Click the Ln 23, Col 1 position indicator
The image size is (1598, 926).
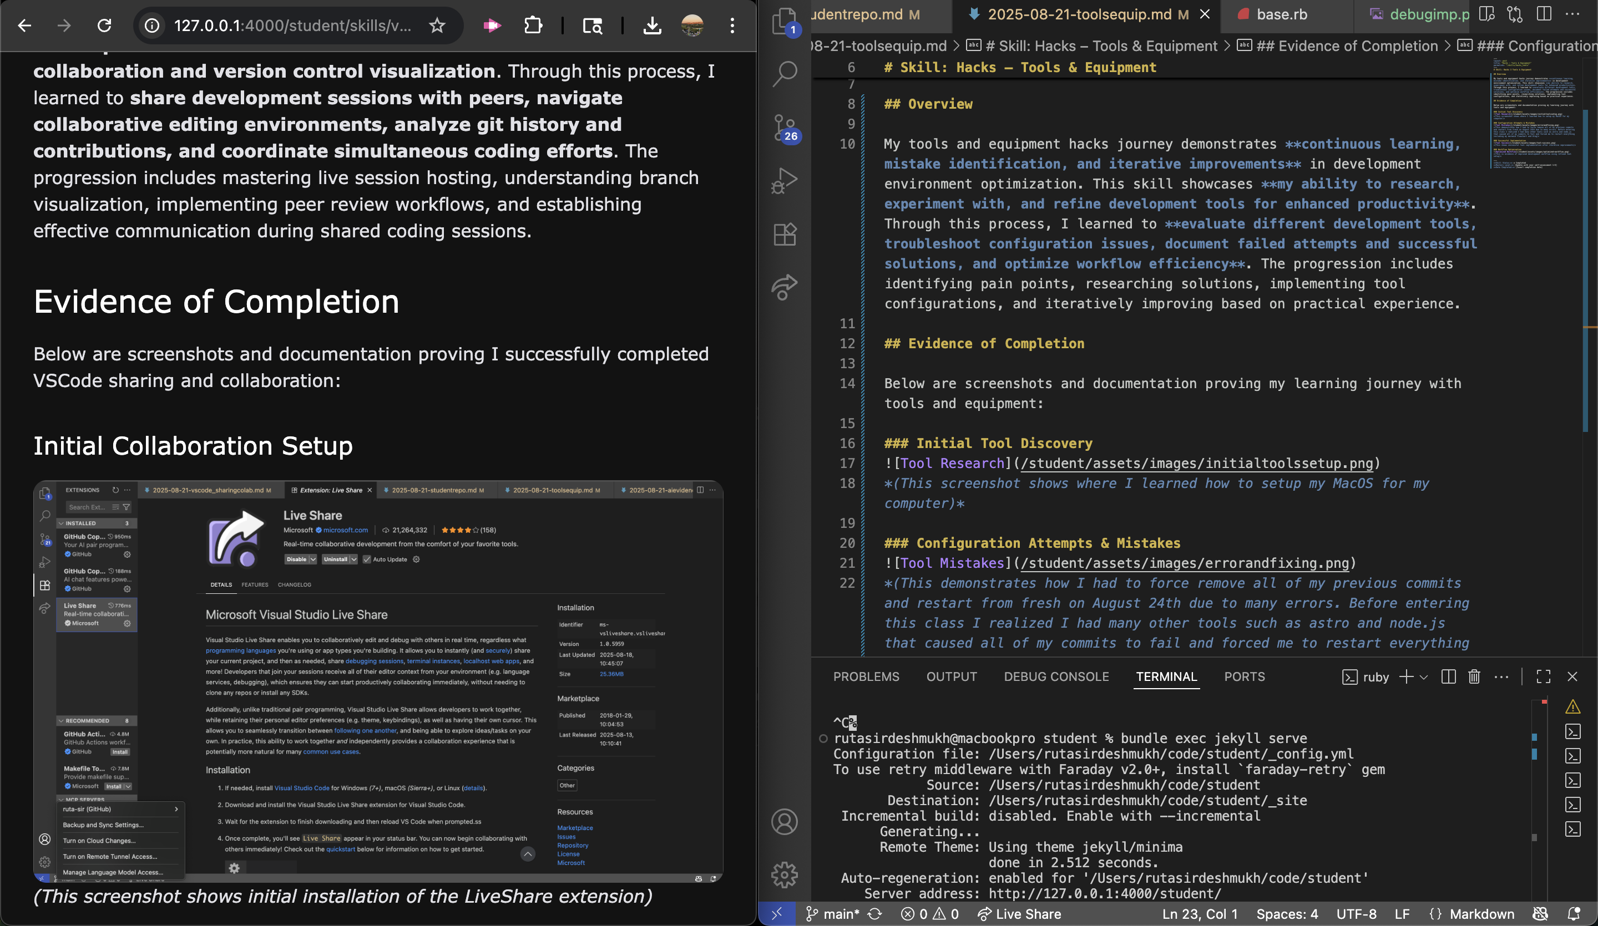point(1200,914)
